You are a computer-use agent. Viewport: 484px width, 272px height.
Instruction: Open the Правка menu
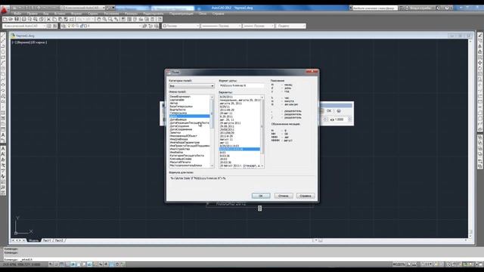pos(32,14)
